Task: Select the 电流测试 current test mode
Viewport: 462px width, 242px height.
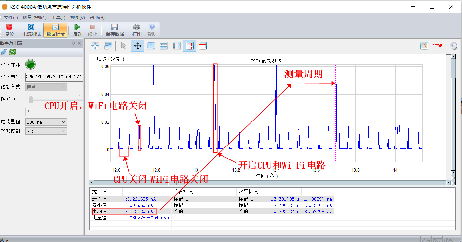Action: tap(31, 30)
